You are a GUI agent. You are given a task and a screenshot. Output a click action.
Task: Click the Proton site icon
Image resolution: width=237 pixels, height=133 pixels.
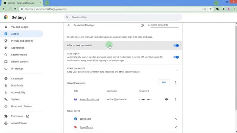point(76,99)
